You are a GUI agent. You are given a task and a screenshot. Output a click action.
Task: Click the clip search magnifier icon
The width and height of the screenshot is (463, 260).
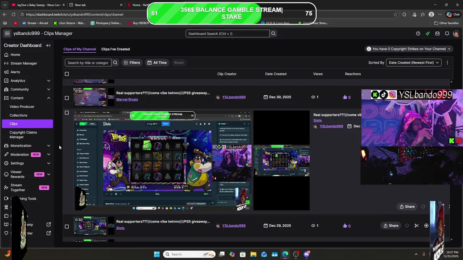[x=115, y=62]
